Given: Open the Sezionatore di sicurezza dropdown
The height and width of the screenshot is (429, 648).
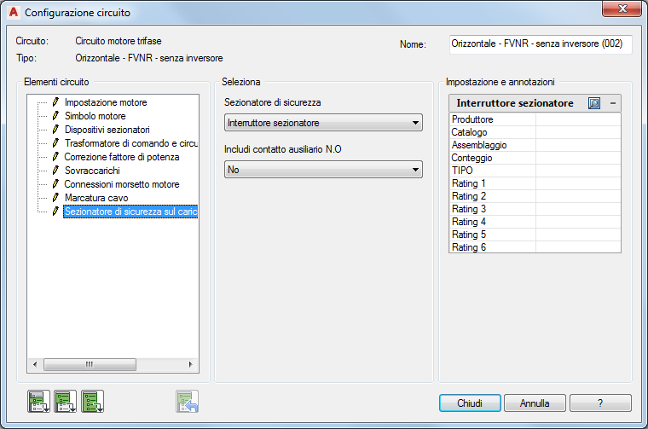Looking at the screenshot, I should click(x=323, y=124).
